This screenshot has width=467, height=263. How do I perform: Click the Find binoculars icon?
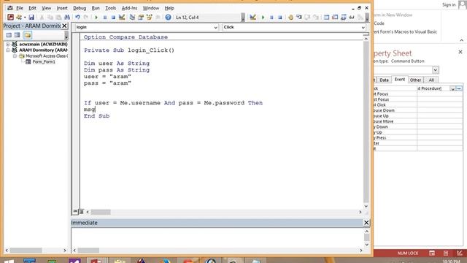[67, 18]
